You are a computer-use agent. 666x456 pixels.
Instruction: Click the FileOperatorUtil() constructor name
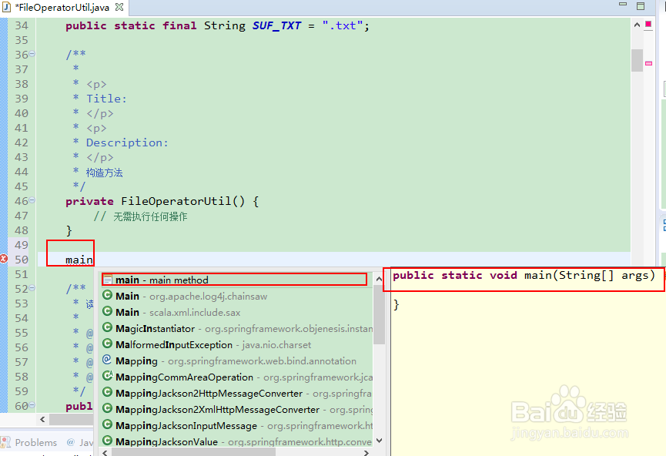(x=183, y=200)
